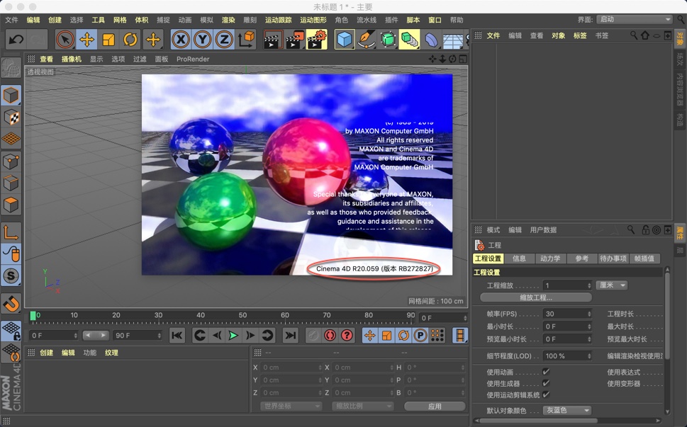Click attributes panel horizontal scrollbar

(538, 421)
